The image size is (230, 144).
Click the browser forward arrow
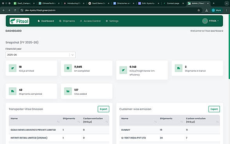click(9, 10)
